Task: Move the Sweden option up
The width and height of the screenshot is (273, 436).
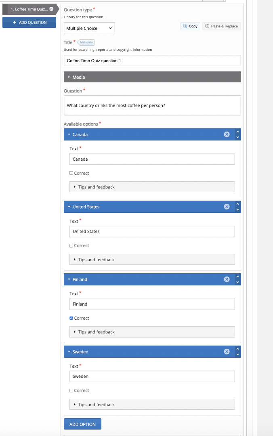Action: 237,349
